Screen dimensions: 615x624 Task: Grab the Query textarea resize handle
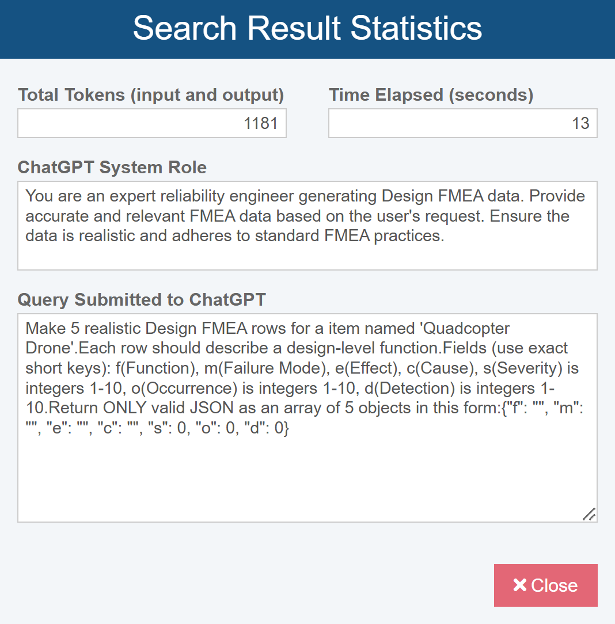click(589, 514)
